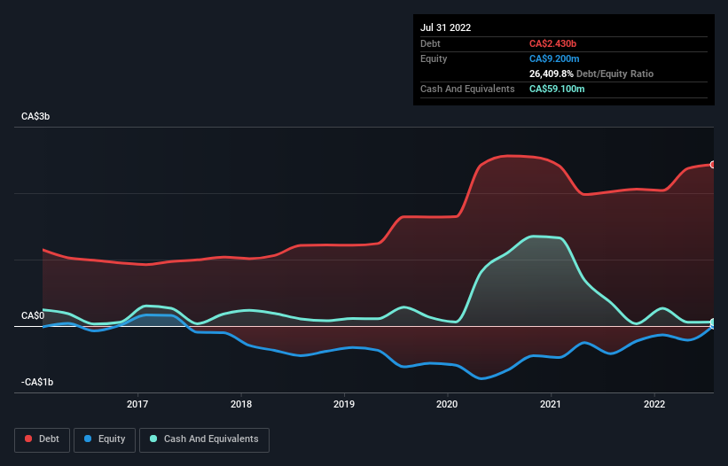Screen dimensions: 728x466
Task: Click the 2019 x-axis label
Action: [x=344, y=404]
